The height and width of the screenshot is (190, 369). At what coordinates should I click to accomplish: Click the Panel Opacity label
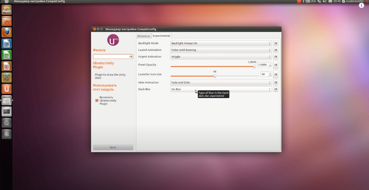click(147, 65)
